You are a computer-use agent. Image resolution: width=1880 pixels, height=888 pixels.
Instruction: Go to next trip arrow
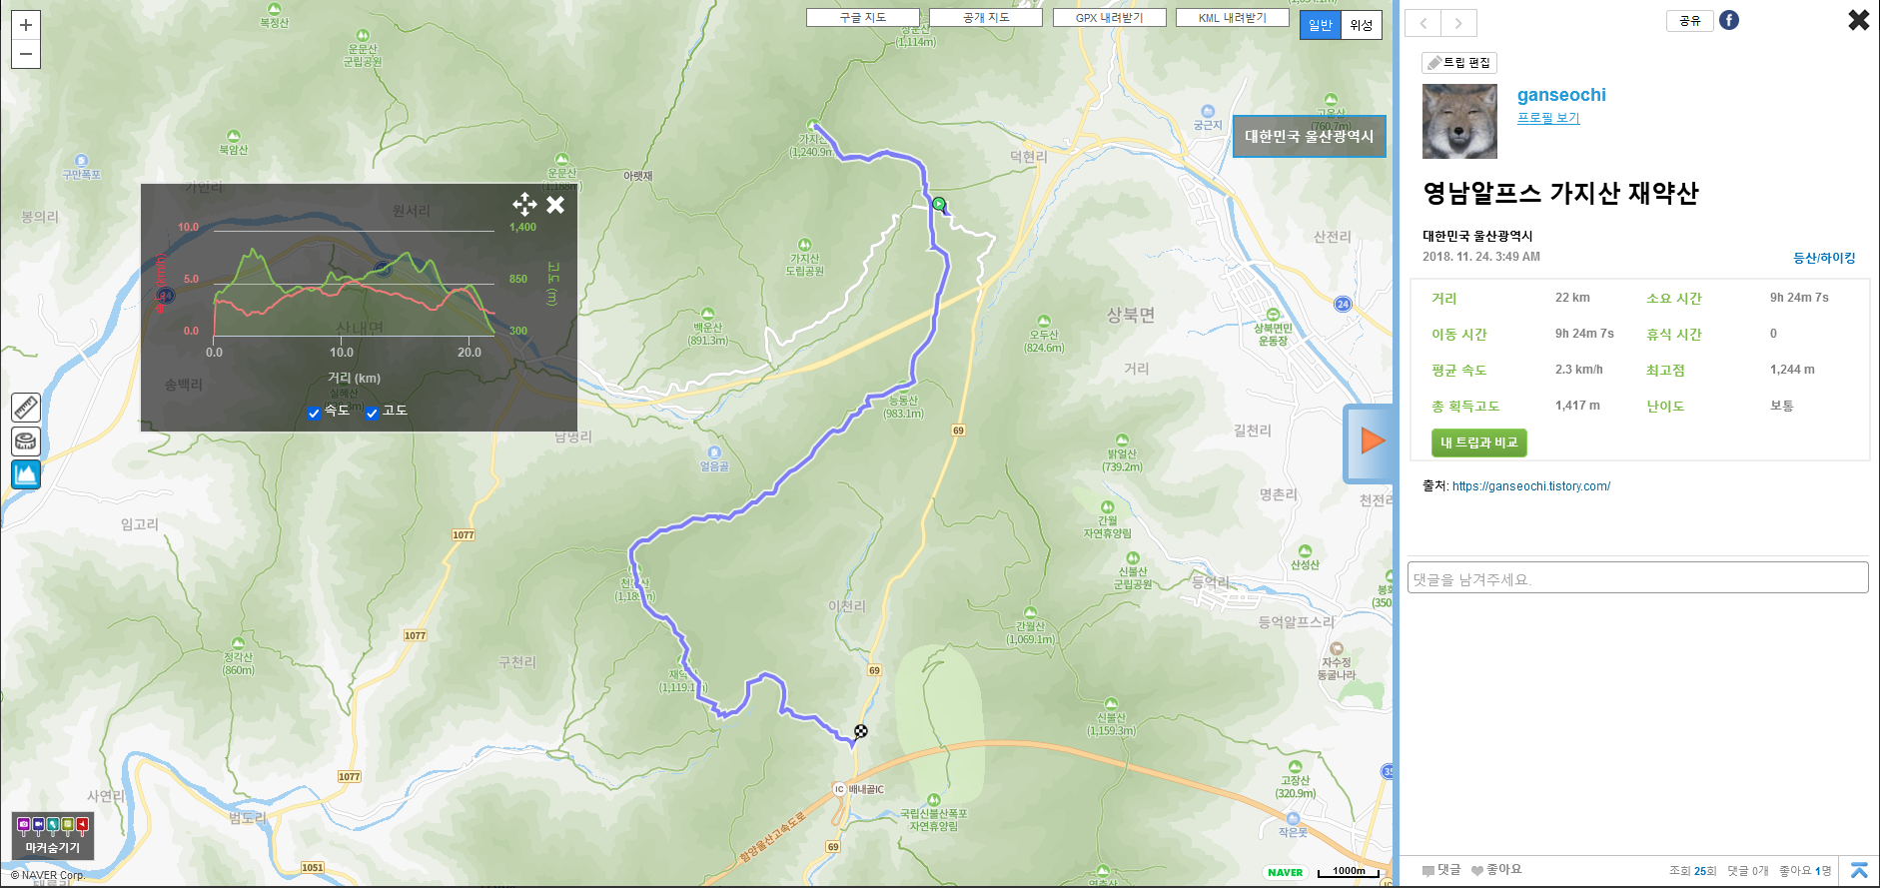1458,23
